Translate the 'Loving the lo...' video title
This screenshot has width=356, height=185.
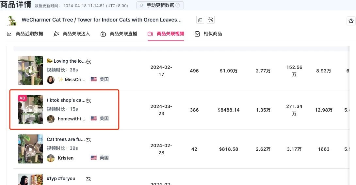coord(89,61)
